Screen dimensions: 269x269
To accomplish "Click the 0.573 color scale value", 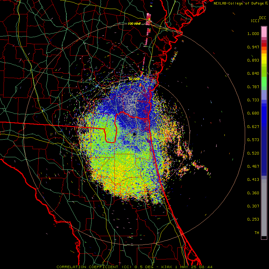I will pos(253,140).
